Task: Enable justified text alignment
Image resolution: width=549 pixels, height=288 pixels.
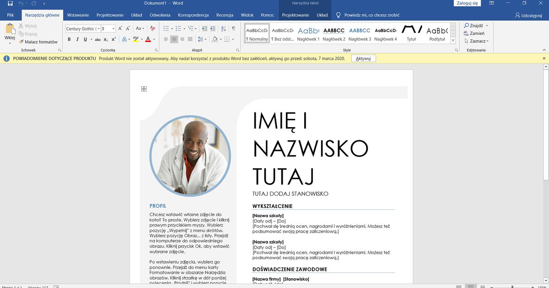Action: (189, 39)
